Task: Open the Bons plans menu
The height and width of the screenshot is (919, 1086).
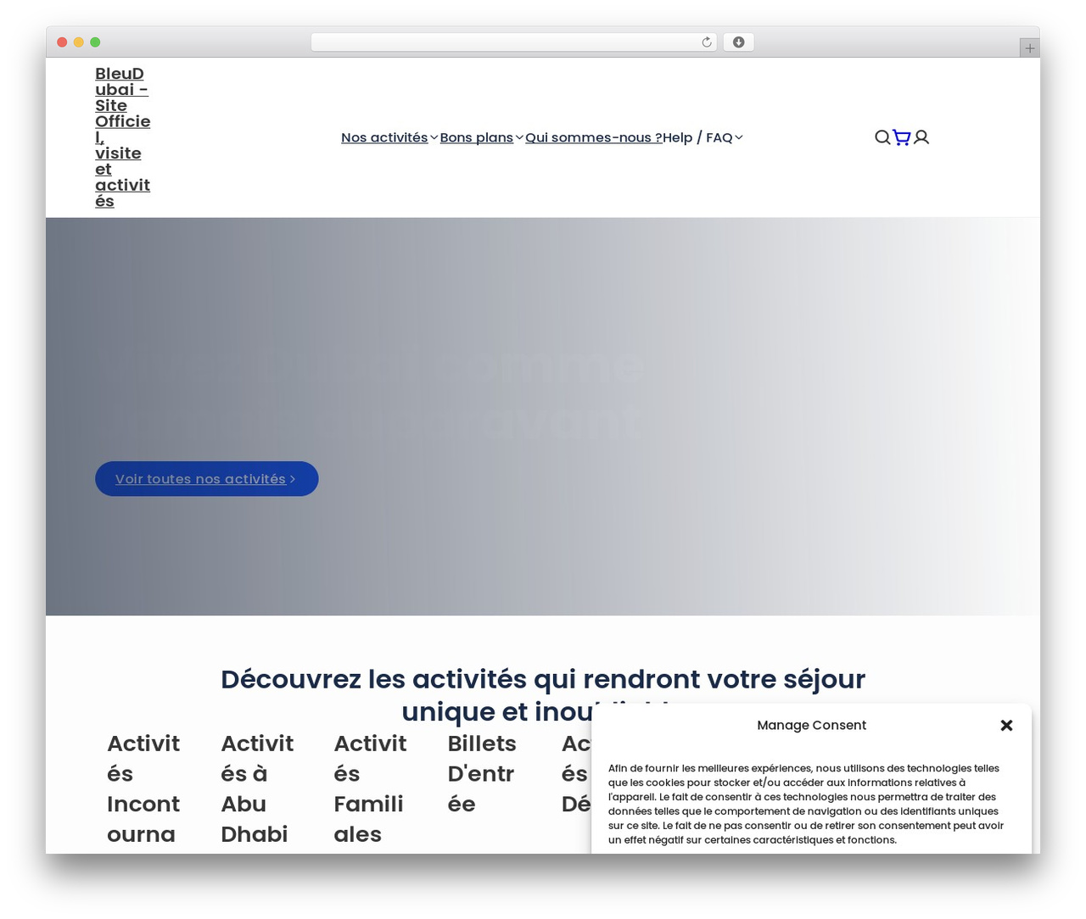Action: [476, 137]
